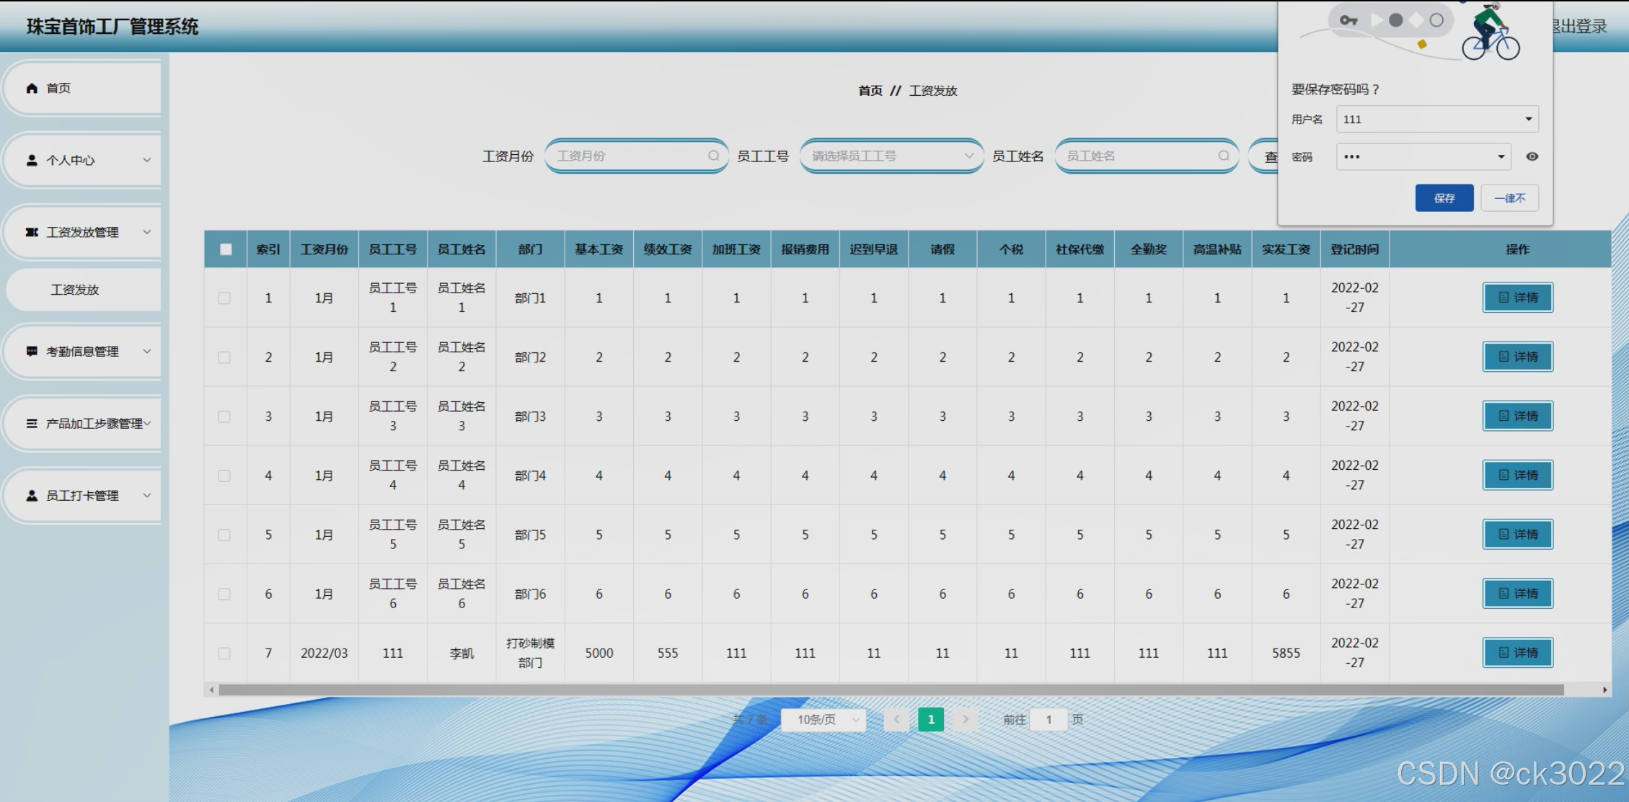Click the list icon beside 产品加工步骤管理
The image size is (1629, 802).
(32, 423)
